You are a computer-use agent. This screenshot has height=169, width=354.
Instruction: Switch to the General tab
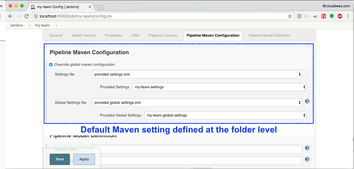[x=56, y=35]
